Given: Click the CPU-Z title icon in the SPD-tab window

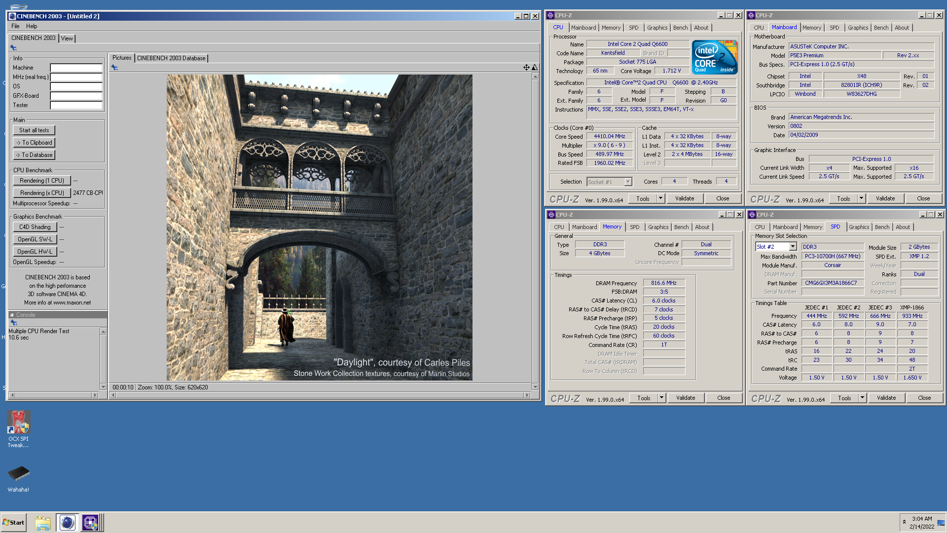Looking at the screenshot, I should point(752,215).
